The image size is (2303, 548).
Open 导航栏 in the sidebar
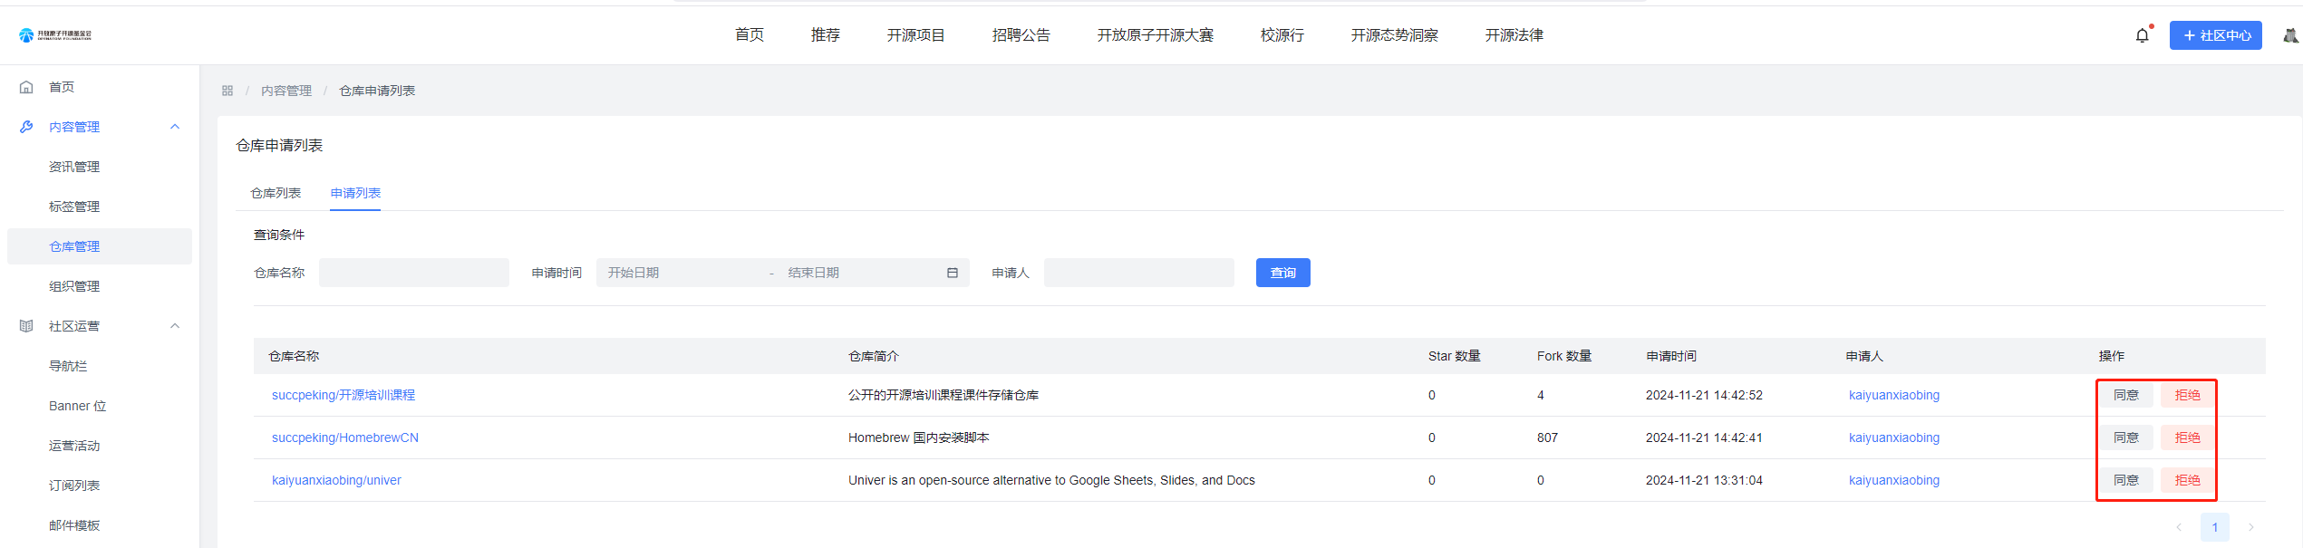pyautogui.click(x=68, y=366)
